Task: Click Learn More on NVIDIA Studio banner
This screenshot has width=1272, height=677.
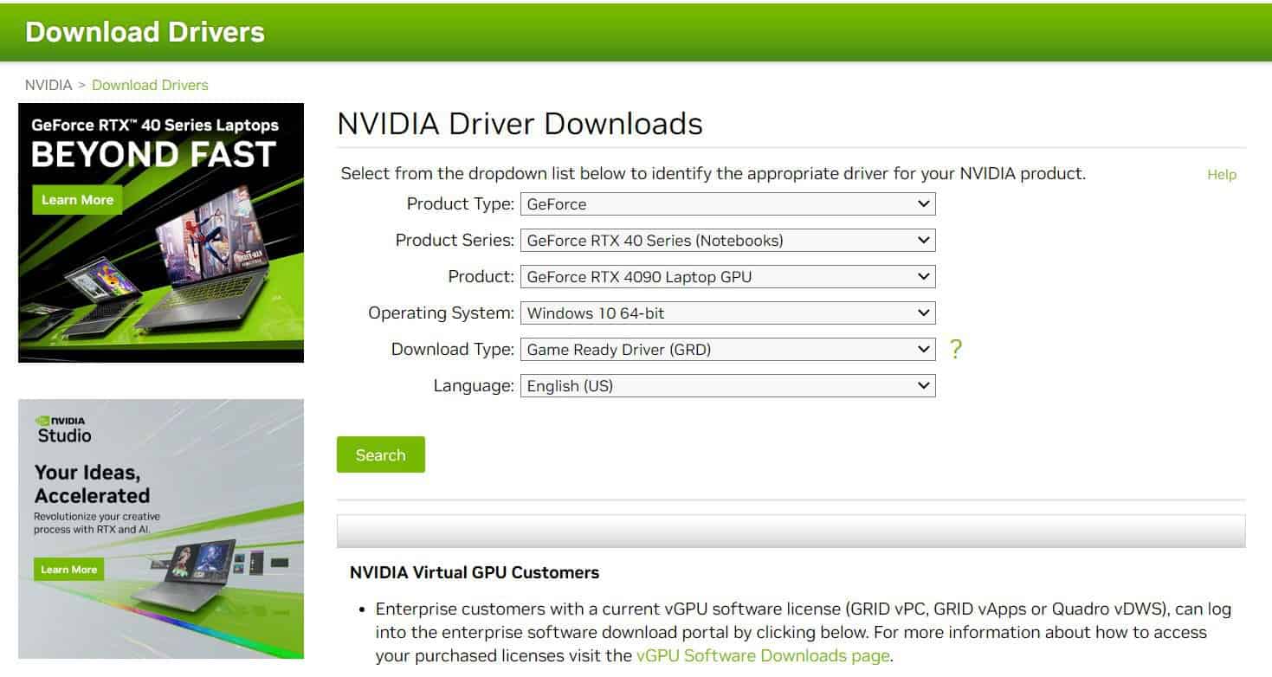Action: coord(68,570)
